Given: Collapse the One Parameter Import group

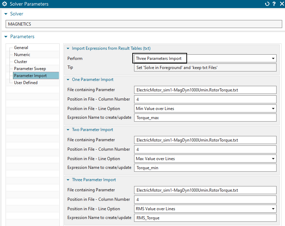Looking at the screenshot, I should click(x=68, y=80).
